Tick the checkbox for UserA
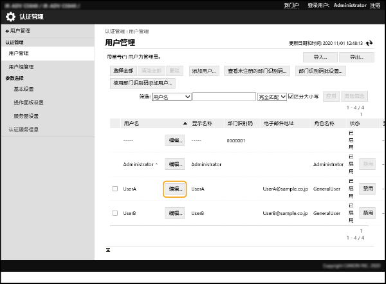The width and height of the screenshot is (386, 284). (x=115, y=189)
